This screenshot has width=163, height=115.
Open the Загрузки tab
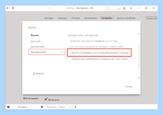click(x=62, y=18)
